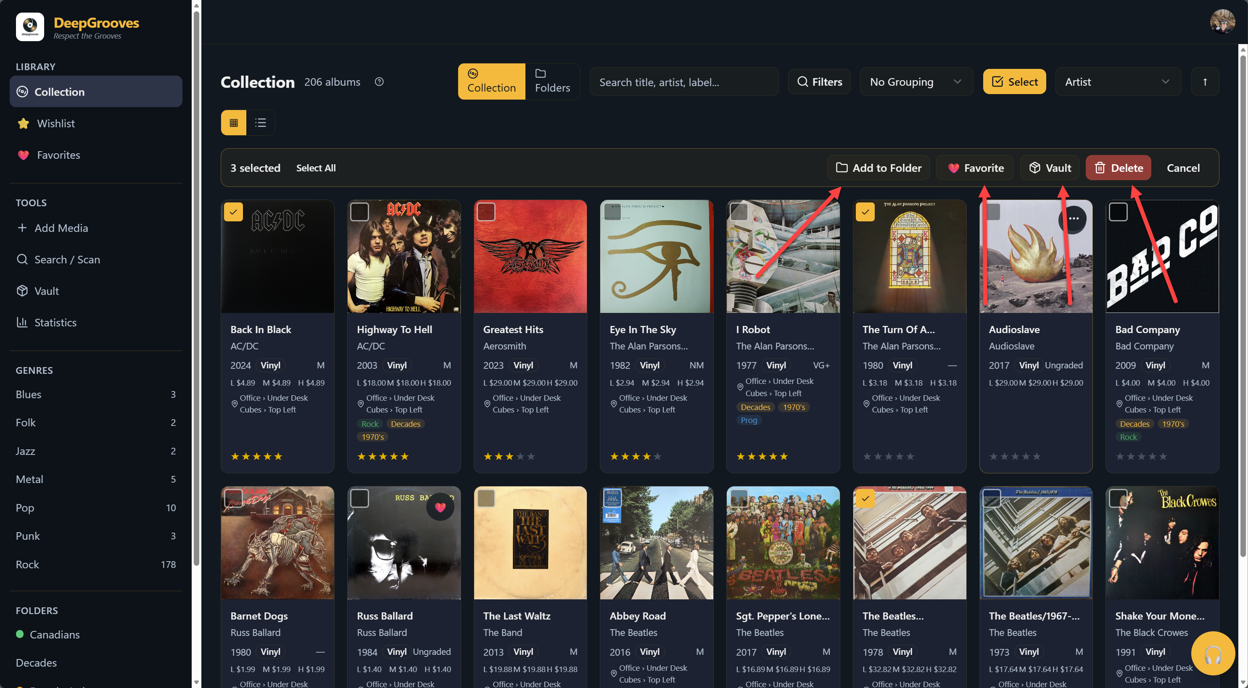Open the No Grouping dropdown

click(916, 82)
